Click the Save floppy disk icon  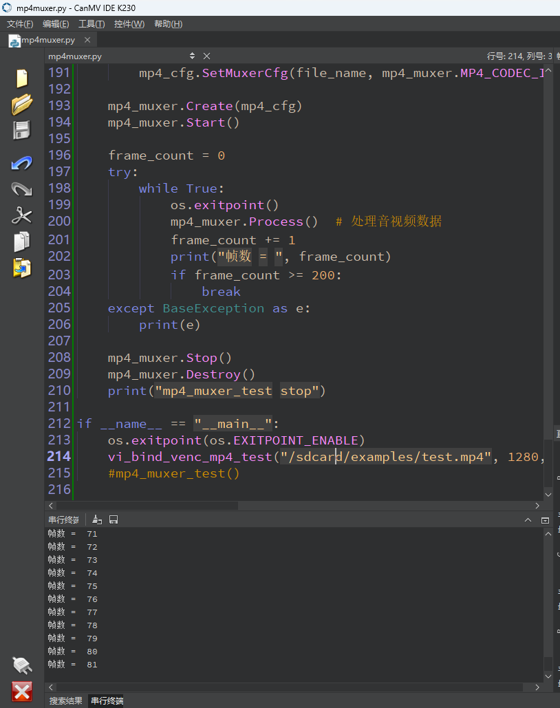pyautogui.click(x=22, y=130)
